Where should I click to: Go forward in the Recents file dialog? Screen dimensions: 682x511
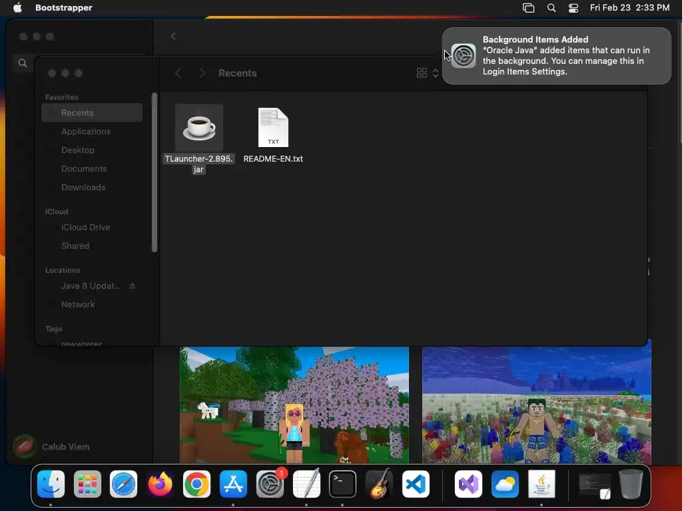(202, 73)
